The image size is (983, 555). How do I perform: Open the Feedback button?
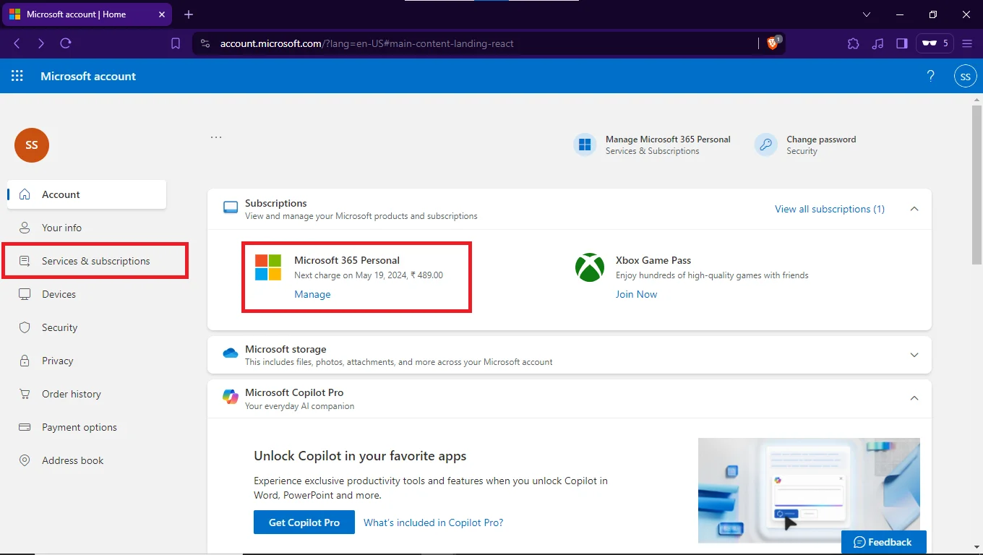point(884,542)
